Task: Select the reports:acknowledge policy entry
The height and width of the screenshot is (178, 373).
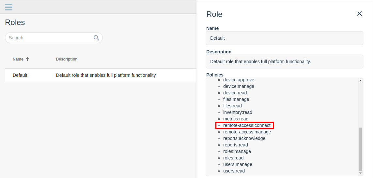Action: click(244, 138)
